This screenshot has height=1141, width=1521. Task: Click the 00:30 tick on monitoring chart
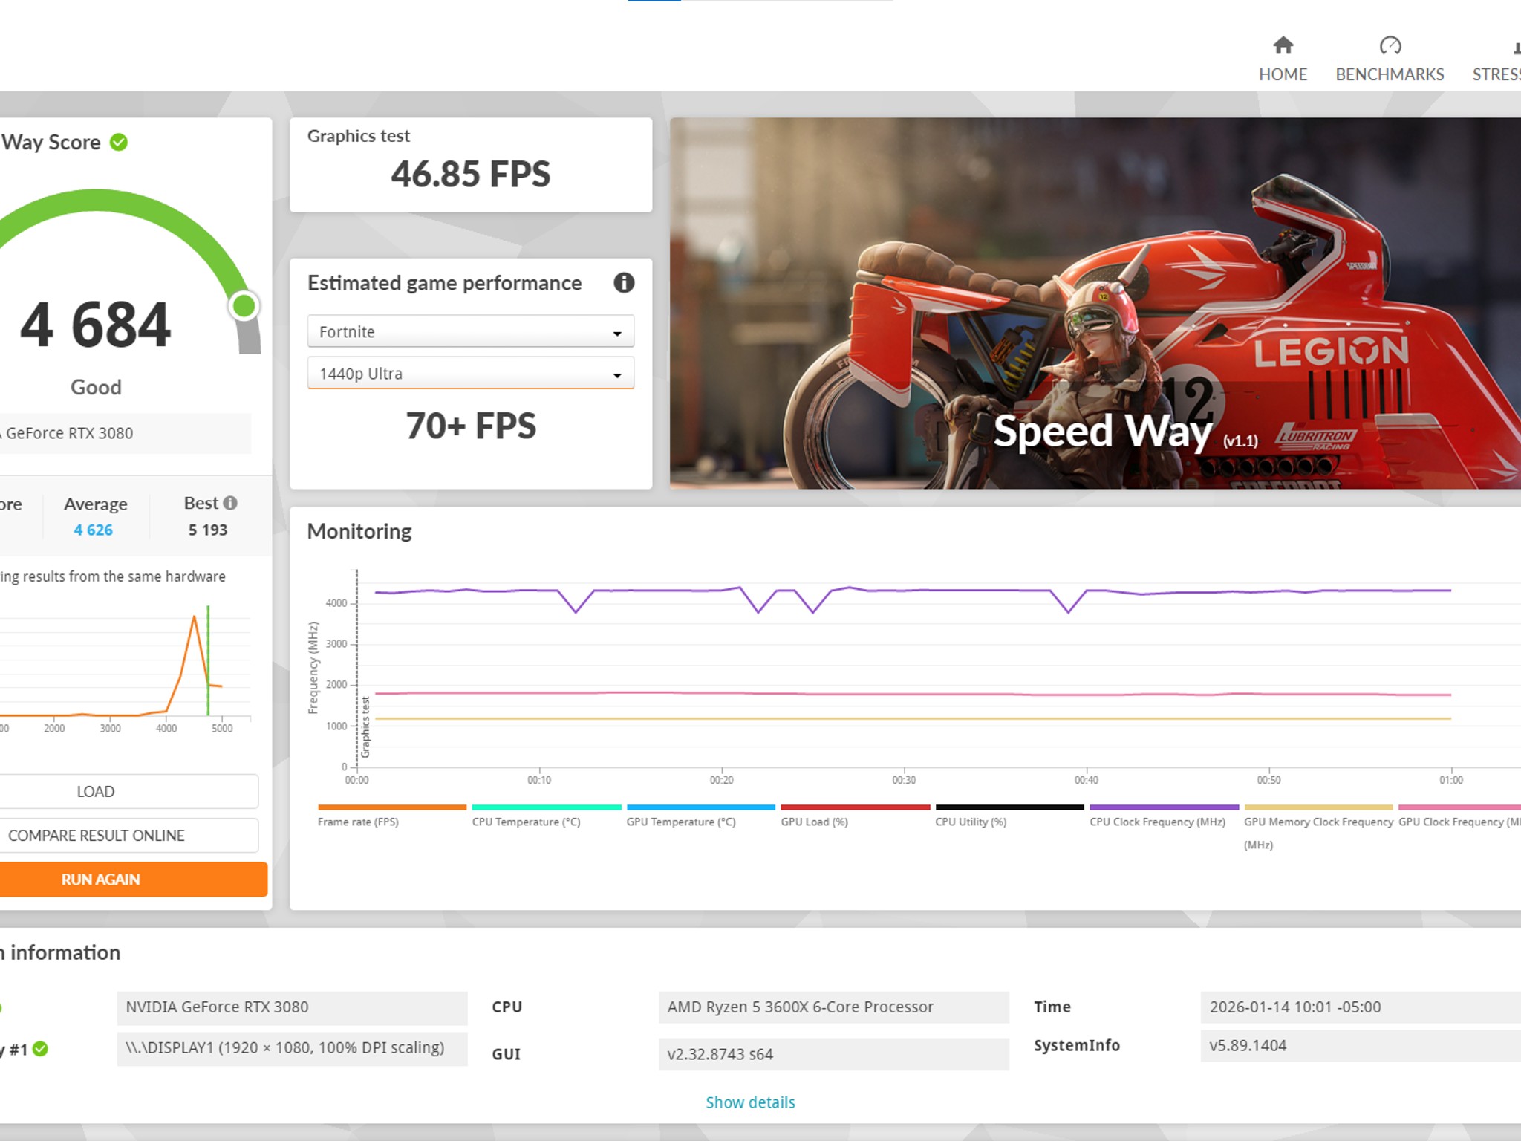[x=904, y=780]
